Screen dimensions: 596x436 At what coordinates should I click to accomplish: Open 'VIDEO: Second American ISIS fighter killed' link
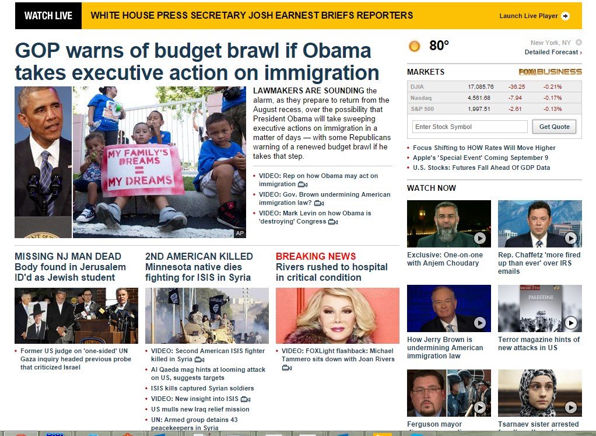pyautogui.click(x=208, y=355)
